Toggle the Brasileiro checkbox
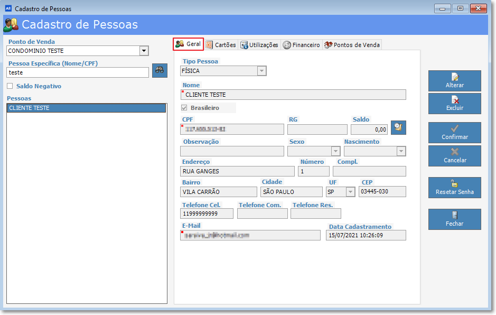496x315 pixels. point(184,108)
